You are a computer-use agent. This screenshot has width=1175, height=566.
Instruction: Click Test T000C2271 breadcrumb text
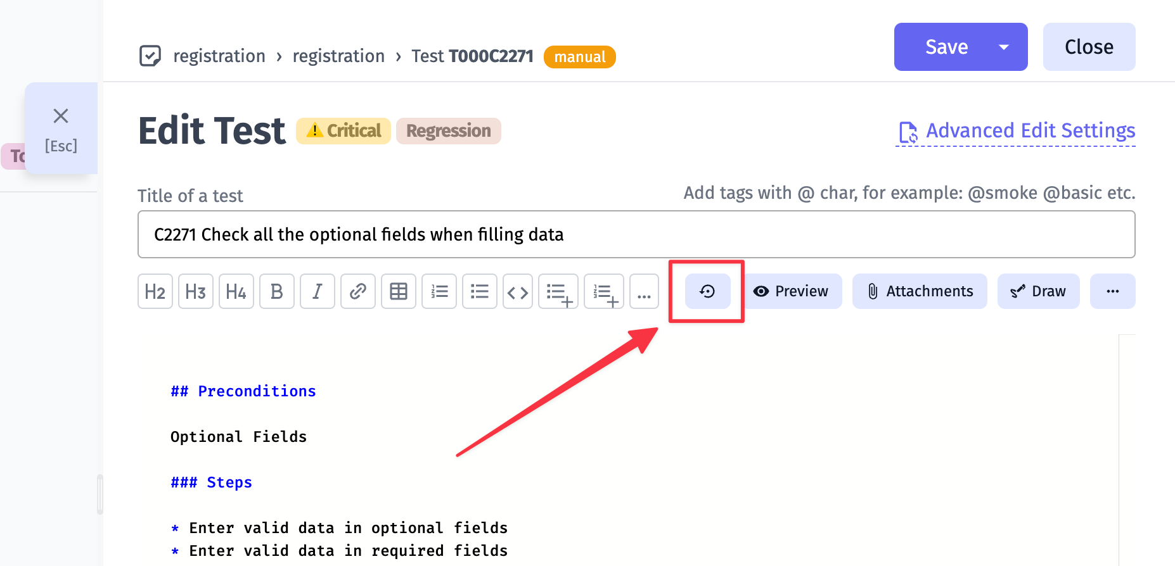[472, 56]
